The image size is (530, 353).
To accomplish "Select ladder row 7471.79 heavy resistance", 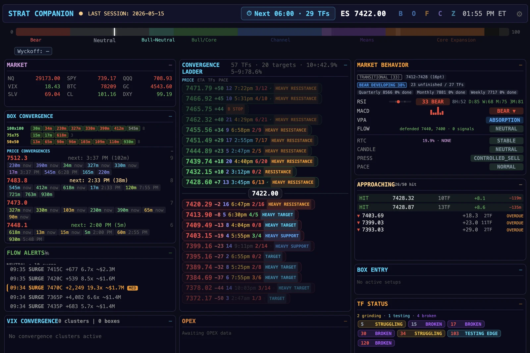I will pyautogui.click(x=251, y=88).
